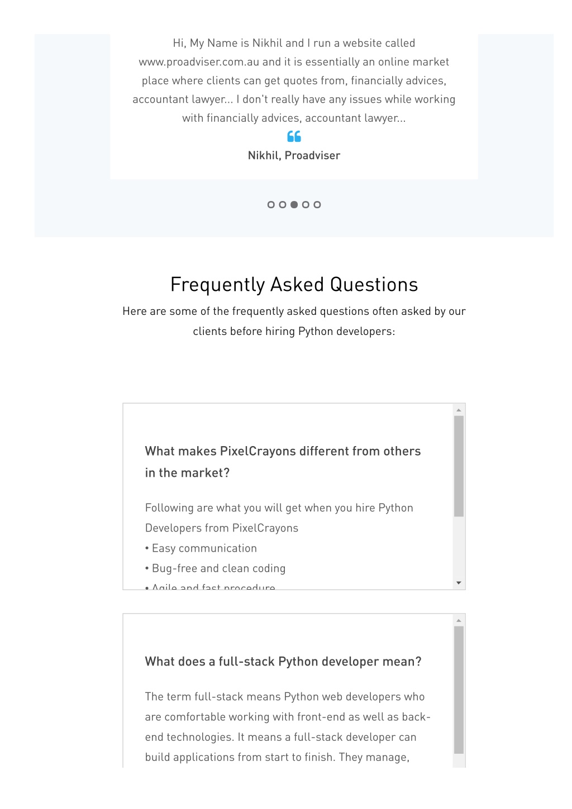The height and width of the screenshot is (809, 572).
Task: Click the up arrow in the first FAQ scrollbar
Action: click(459, 410)
